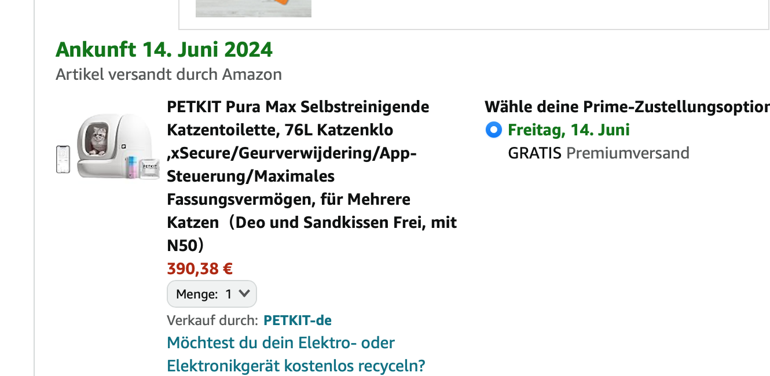Click the chevron arrow in the Menge selector
The image size is (770, 376).
point(245,293)
